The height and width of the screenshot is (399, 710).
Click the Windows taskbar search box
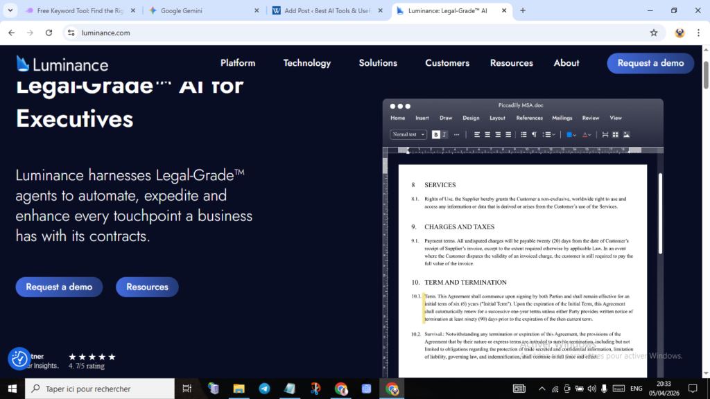[x=100, y=389]
